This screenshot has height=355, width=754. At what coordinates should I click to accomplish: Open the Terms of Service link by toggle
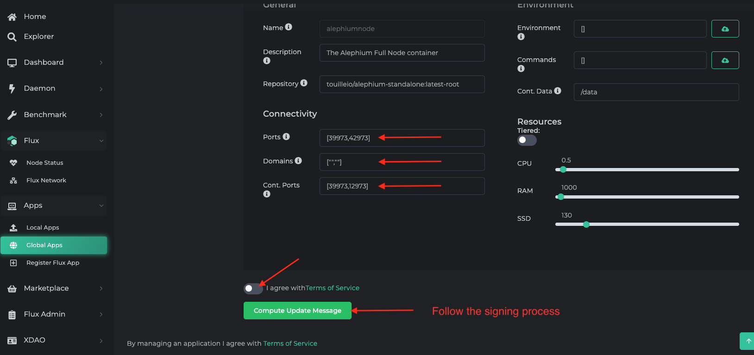333,288
